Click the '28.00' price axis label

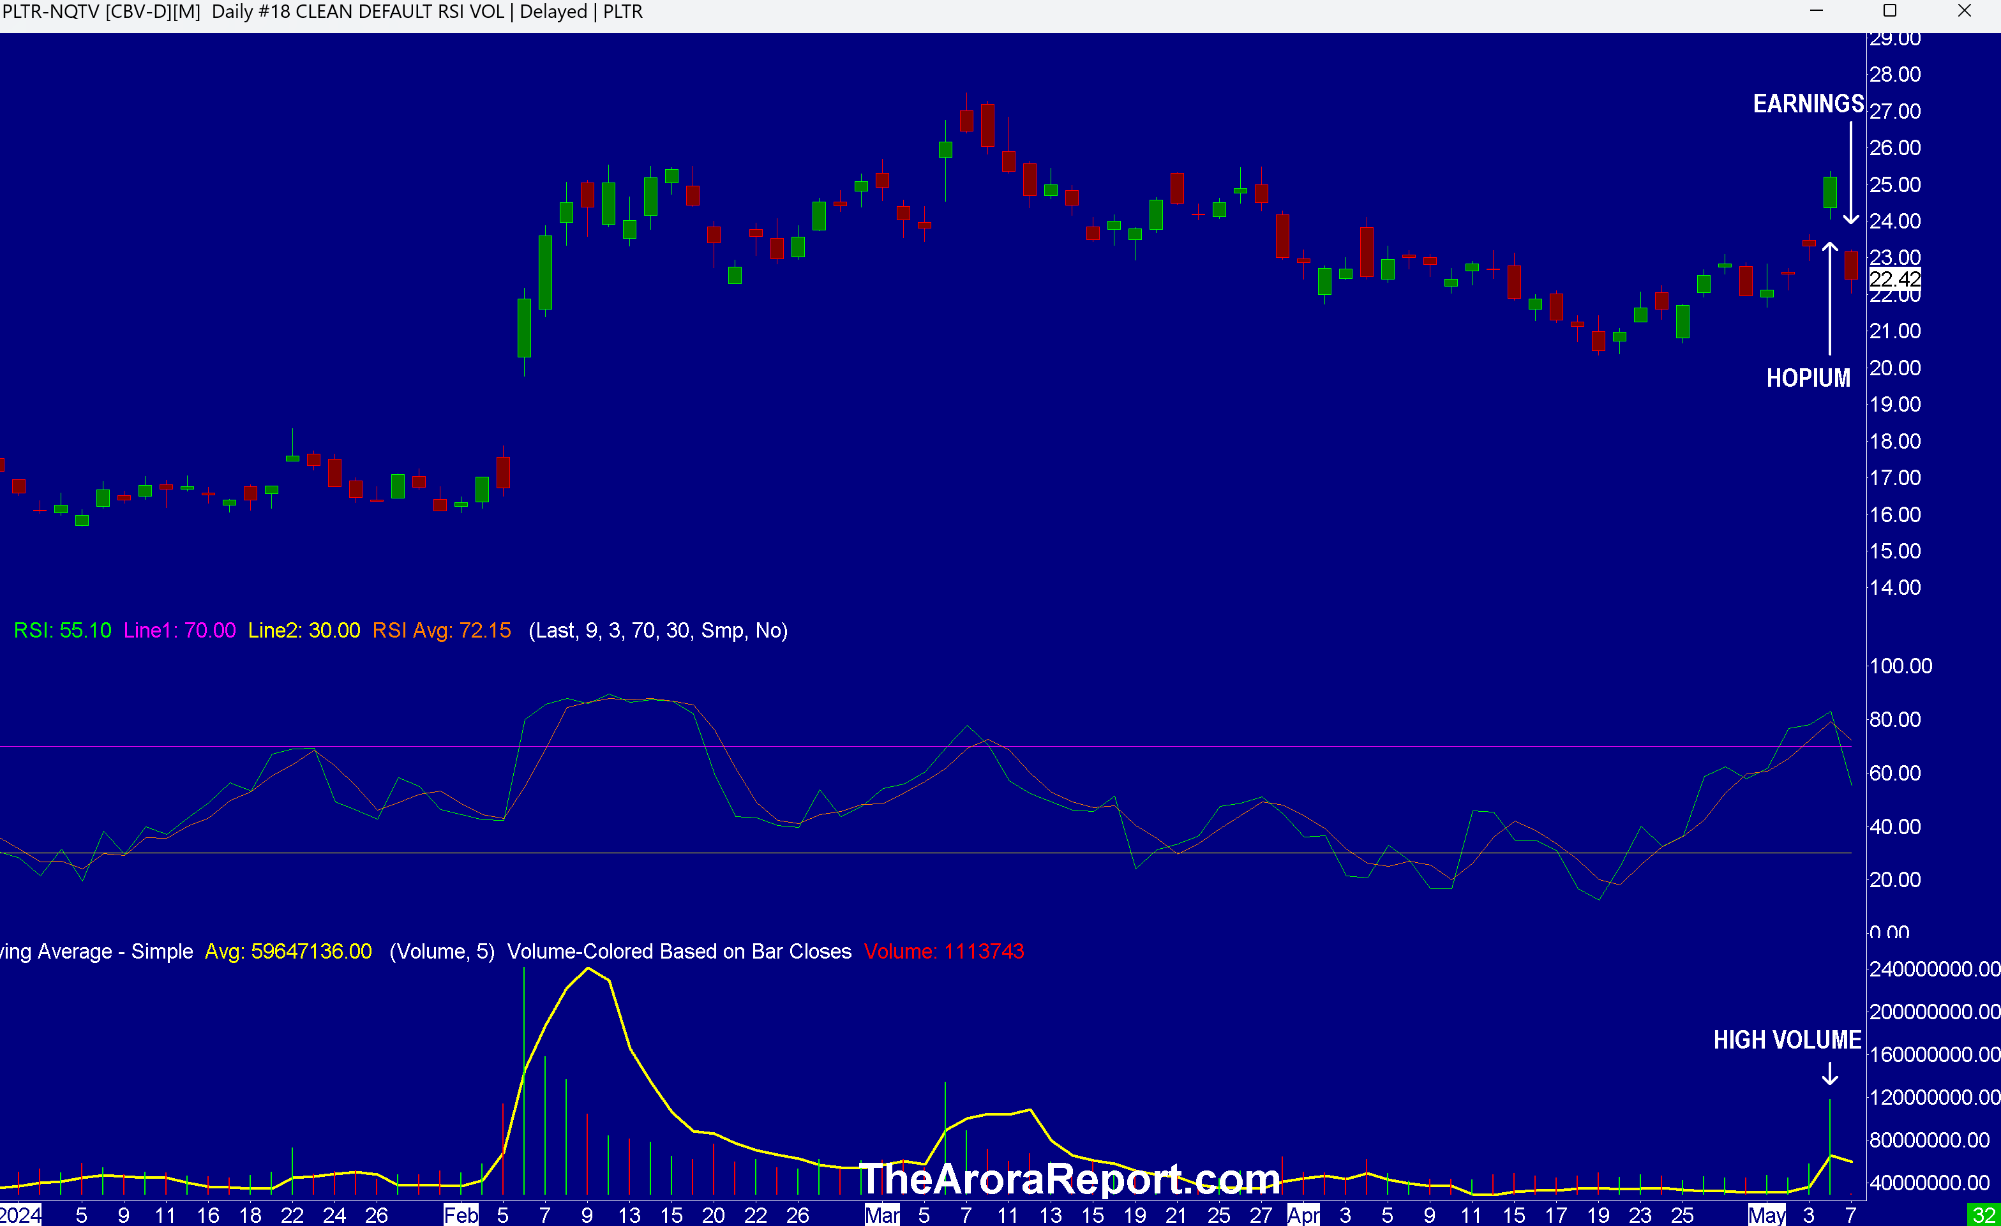pos(1894,75)
